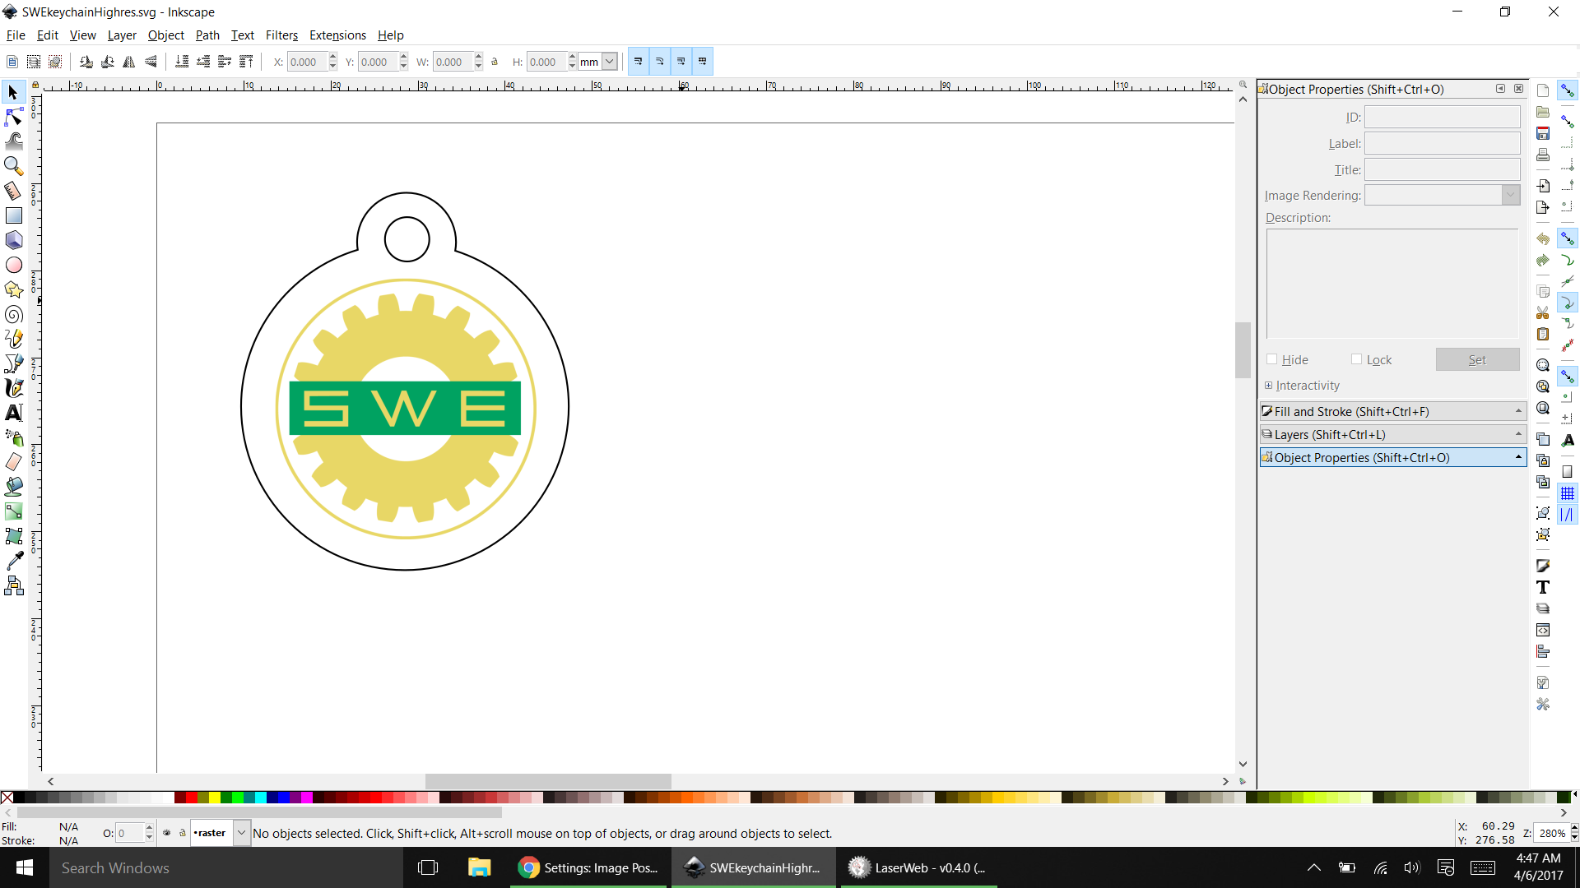
Task: Click the no-color X swatch
Action: [x=7, y=797]
